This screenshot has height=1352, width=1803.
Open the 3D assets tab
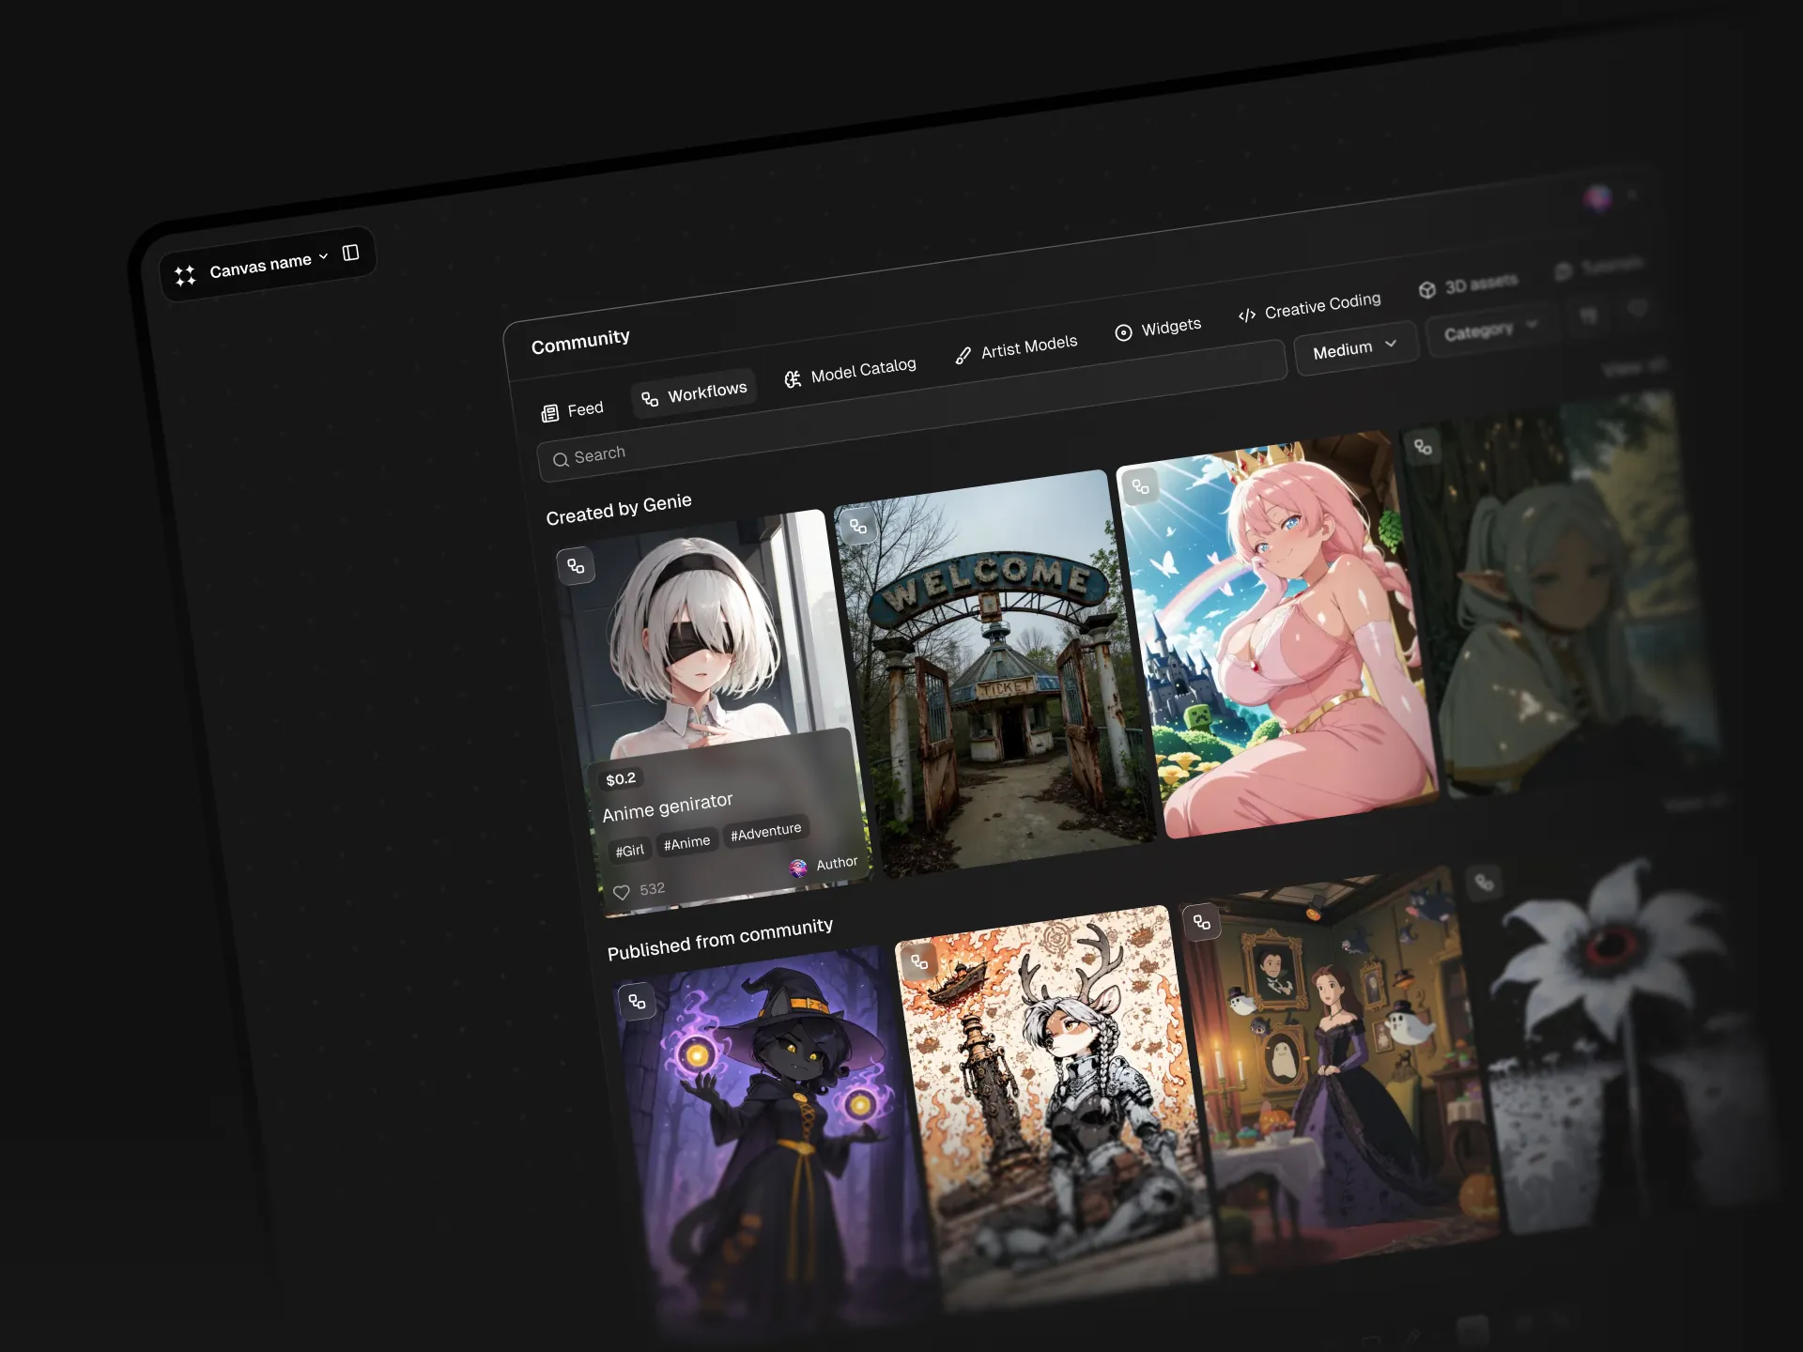click(x=1468, y=284)
